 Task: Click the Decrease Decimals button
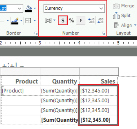[x=100, y=21]
